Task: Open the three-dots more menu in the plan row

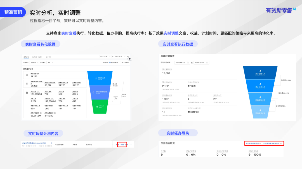Action: click(x=131, y=145)
